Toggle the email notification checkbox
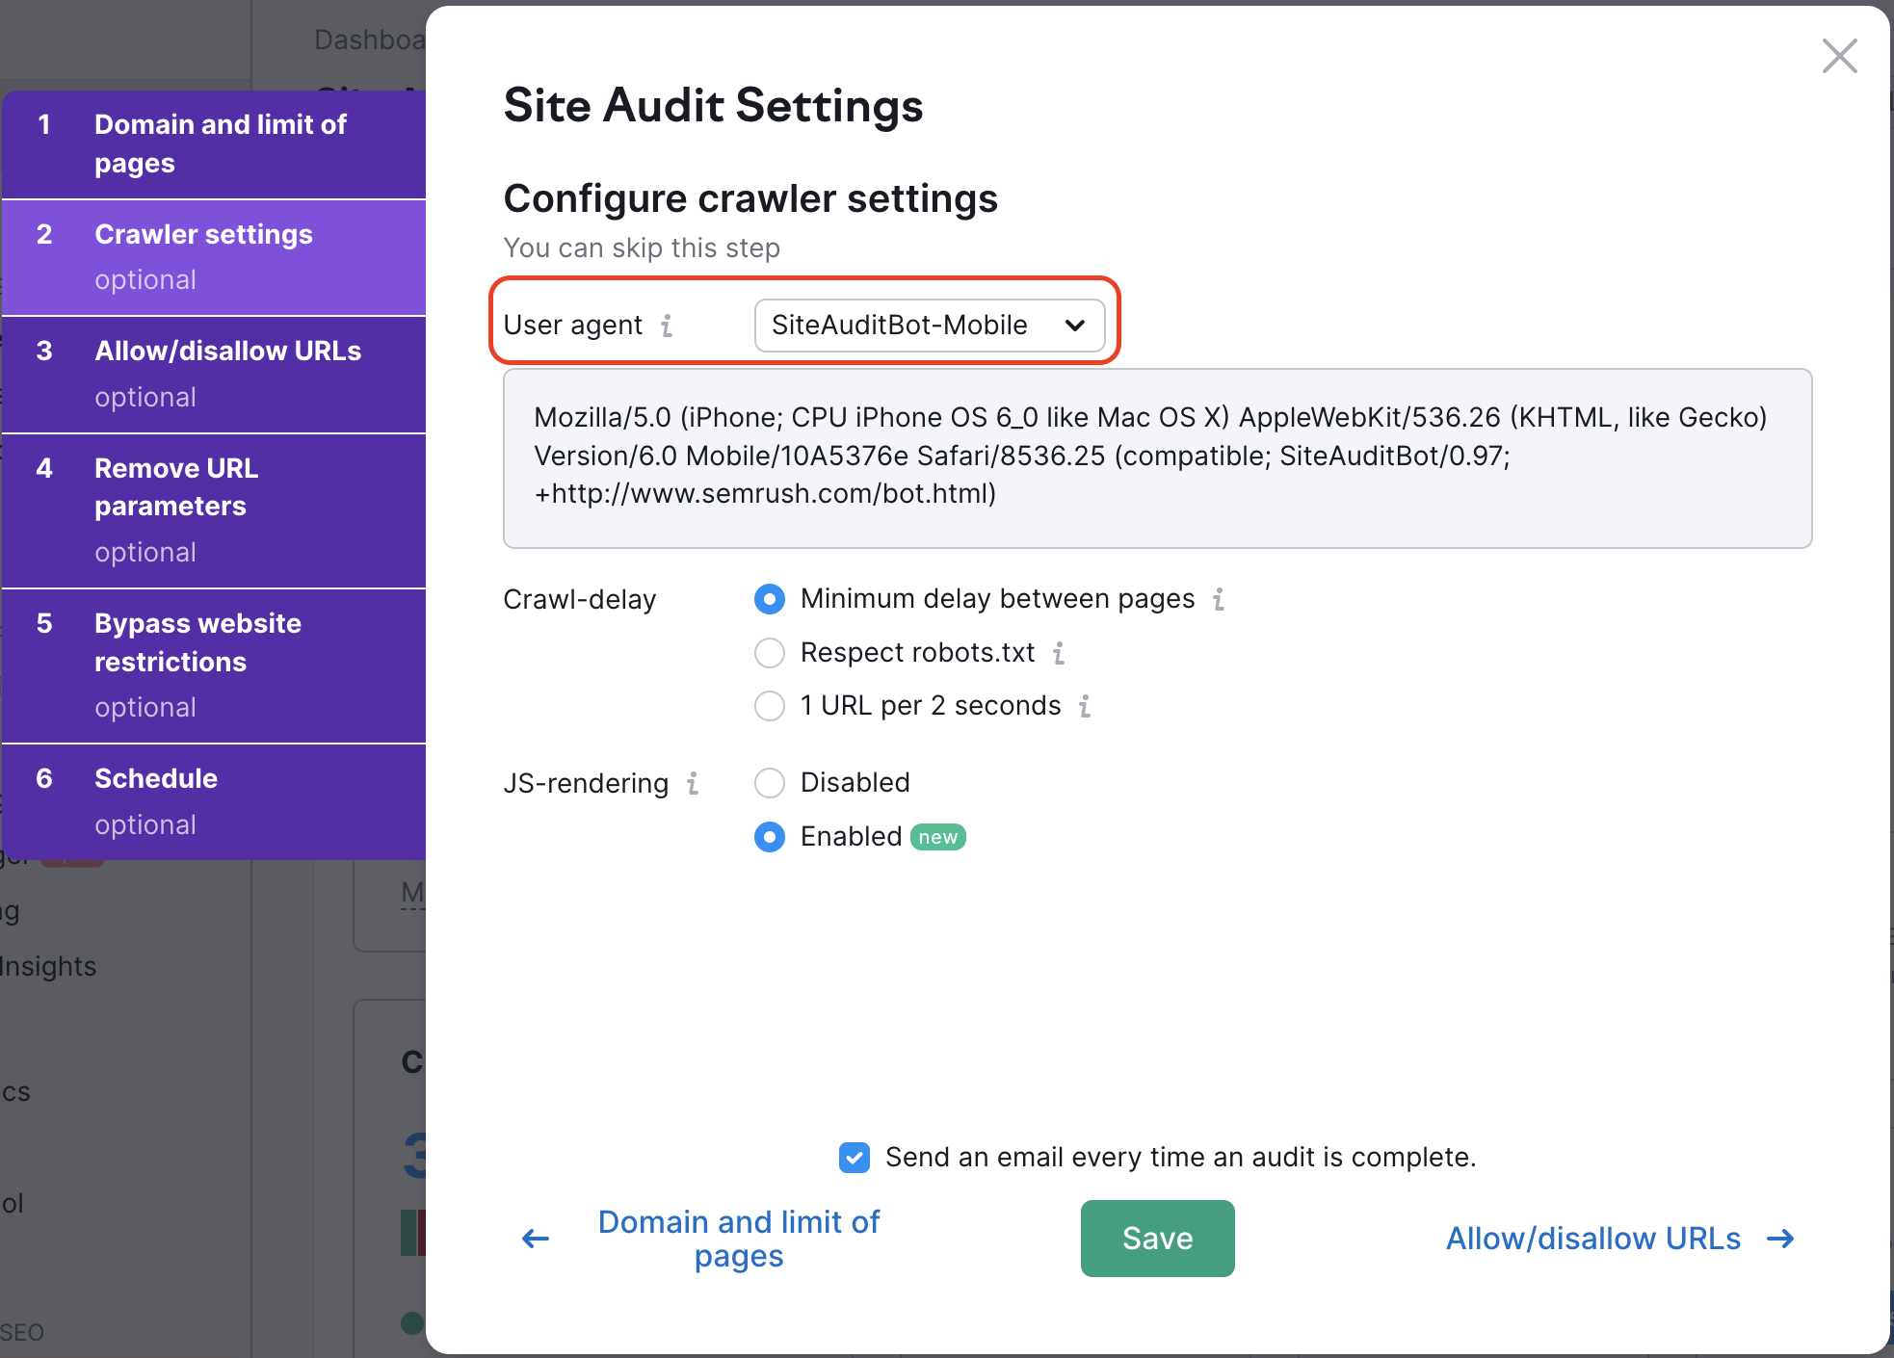The image size is (1894, 1358). [855, 1158]
